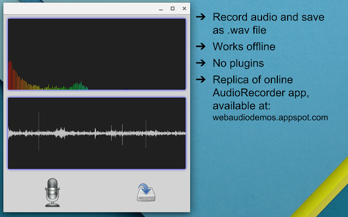Viewport: 348px width, 217px height.
Task: Save the recording via the disk download icon
Action: pyautogui.click(x=146, y=193)
